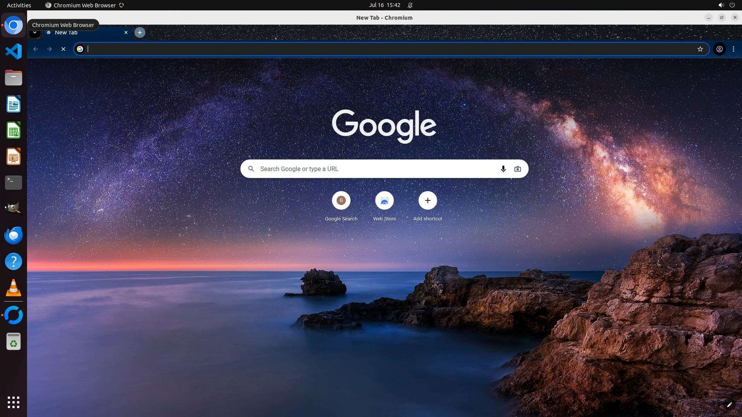Focus the browser address bar
The height and width of the screenshot is (417, 742).
tap(386, 49)
